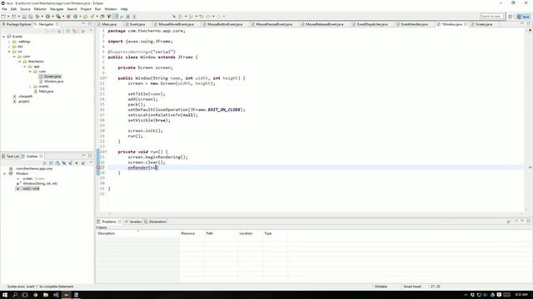Switch to MouseReleasedEvent.java editor tab
The image size is (533, 299).
[324, 24]
